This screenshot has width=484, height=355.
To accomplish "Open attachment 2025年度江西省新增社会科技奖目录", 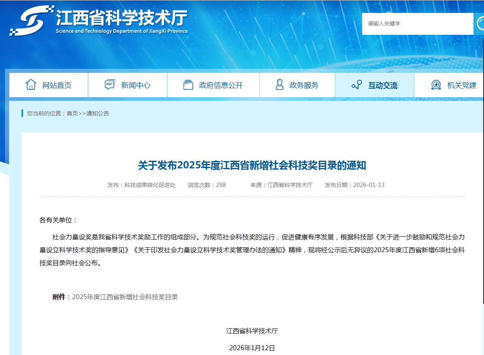I will [x=125, y=297].
